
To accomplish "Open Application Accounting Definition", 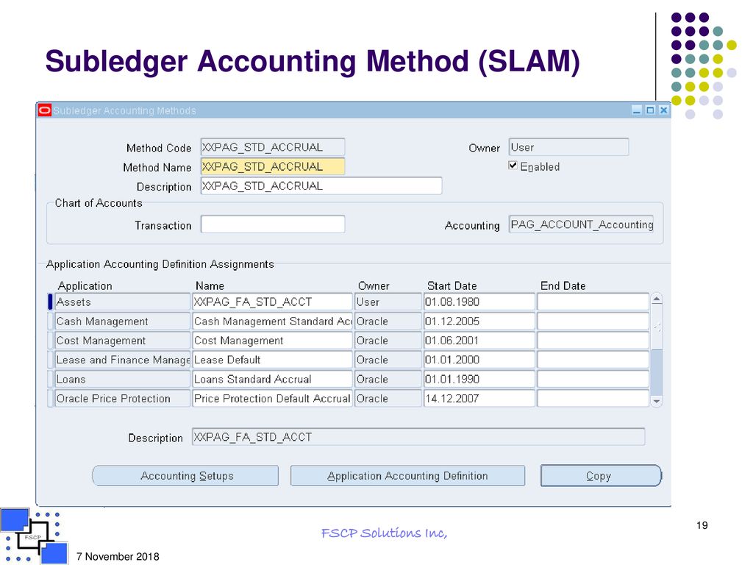I will 407,476.
